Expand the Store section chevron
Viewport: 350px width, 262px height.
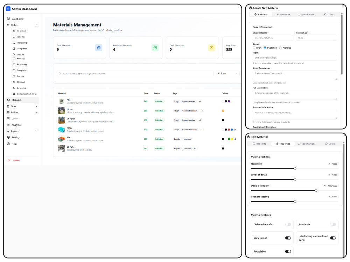[36, 107]
